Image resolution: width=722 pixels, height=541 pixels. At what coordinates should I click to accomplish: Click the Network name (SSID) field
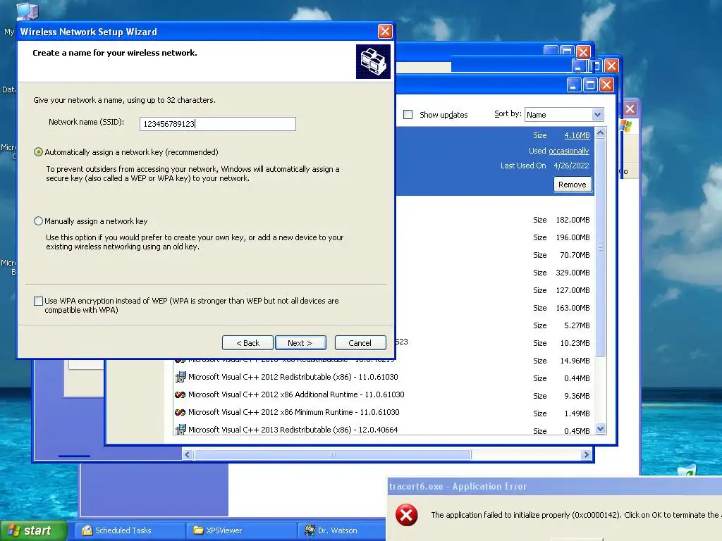[x=217, y=124]
